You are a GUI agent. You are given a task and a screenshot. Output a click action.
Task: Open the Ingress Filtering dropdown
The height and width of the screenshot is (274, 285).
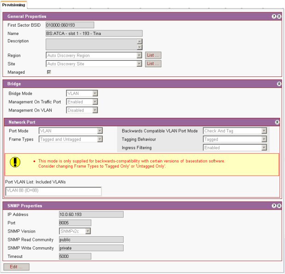[x=264, y=148]
